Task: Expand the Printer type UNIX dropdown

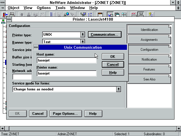Action: pos(83,35)
